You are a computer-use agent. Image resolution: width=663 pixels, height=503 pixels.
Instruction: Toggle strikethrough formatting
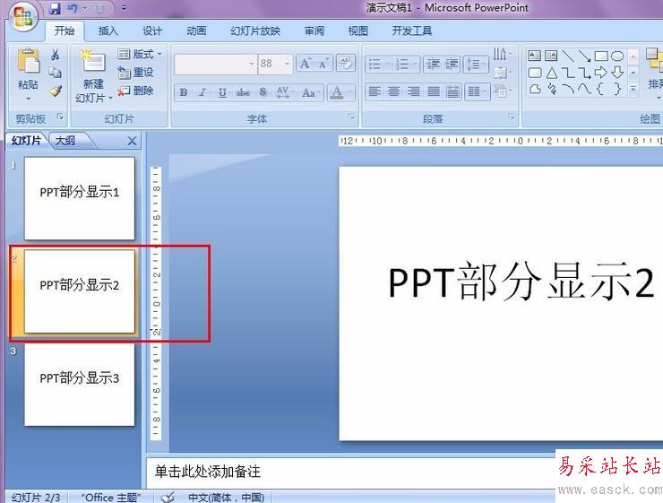click(242, 92)
